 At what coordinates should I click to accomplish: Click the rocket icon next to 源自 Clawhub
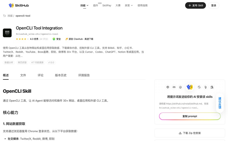click(x=66, y=39)
